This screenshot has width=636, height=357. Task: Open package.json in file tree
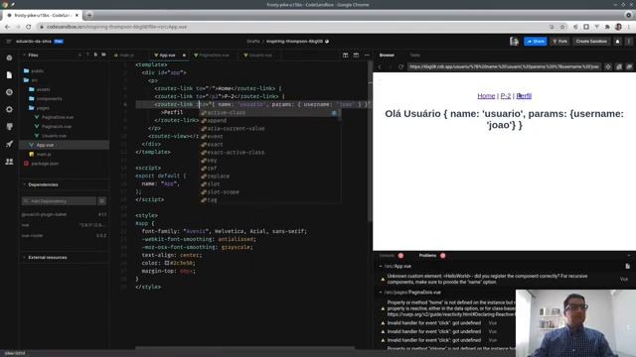click(45, 164)
